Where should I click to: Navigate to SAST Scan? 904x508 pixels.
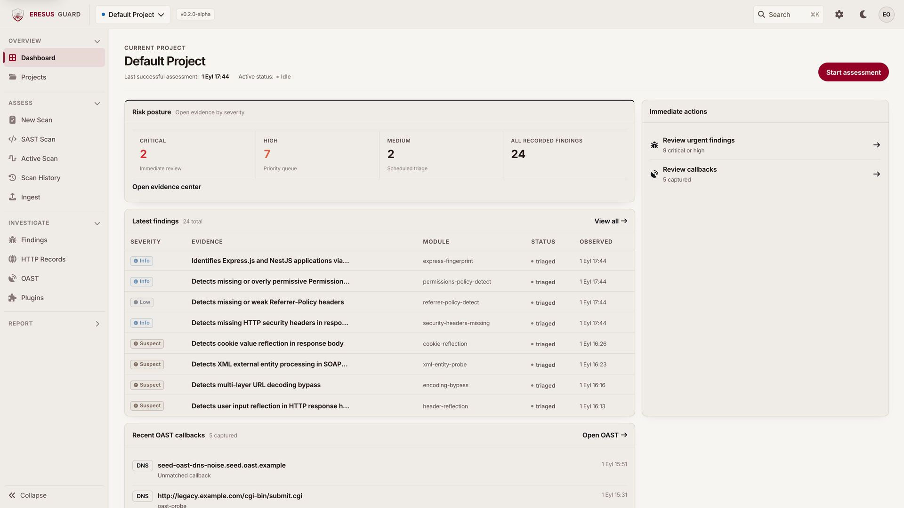[54, 139]
